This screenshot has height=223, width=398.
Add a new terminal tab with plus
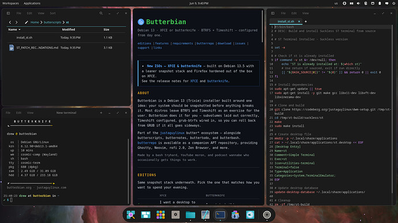101,113
